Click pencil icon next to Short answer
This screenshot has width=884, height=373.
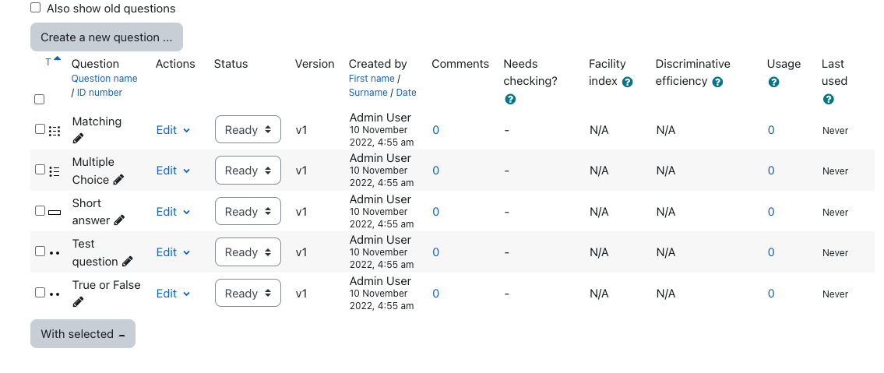point(119,220)
